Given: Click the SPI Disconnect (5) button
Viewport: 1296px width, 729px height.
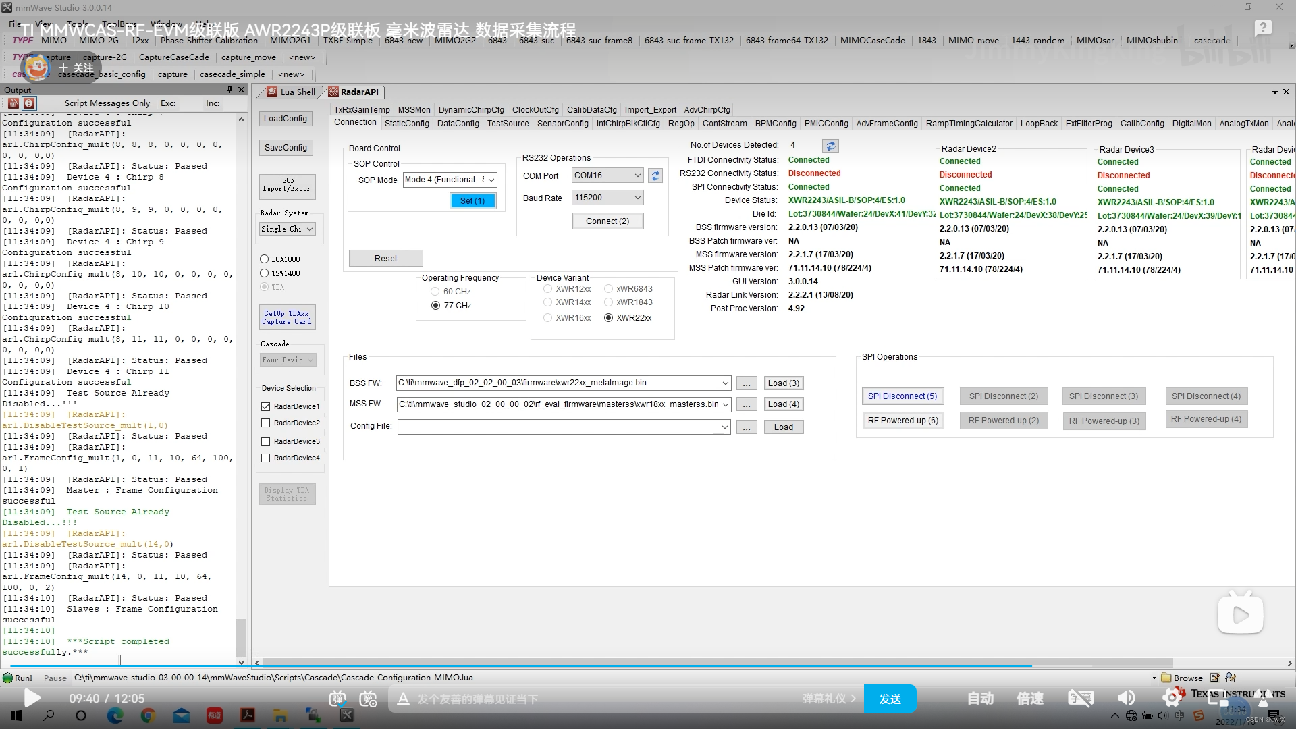Looking at the screenshot, I should (902, 396).
